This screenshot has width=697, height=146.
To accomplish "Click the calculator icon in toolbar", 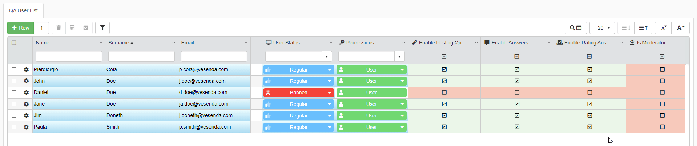I will (x=72, y=28).
